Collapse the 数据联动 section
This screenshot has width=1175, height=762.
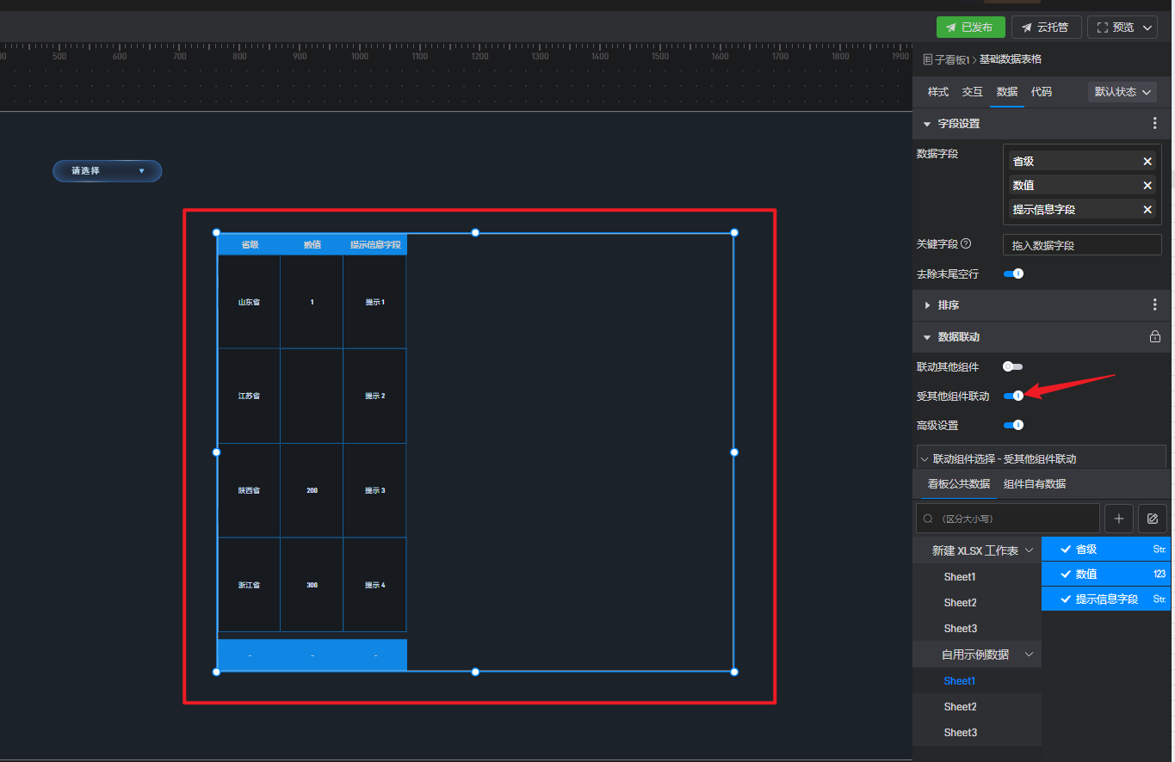pos(927,337)
